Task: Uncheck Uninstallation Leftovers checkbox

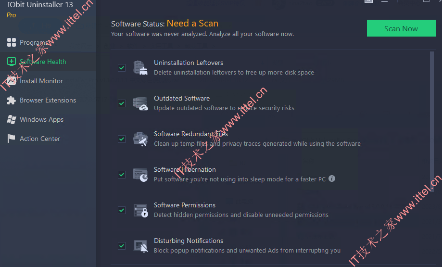Action: coord(122,68)
